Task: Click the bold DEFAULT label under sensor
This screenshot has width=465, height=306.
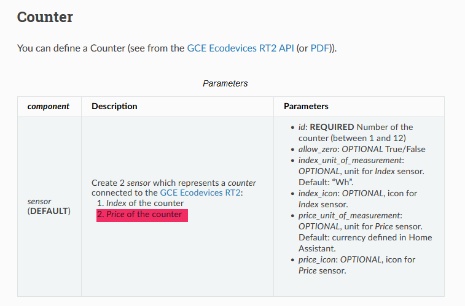Action: coord(49,211)
